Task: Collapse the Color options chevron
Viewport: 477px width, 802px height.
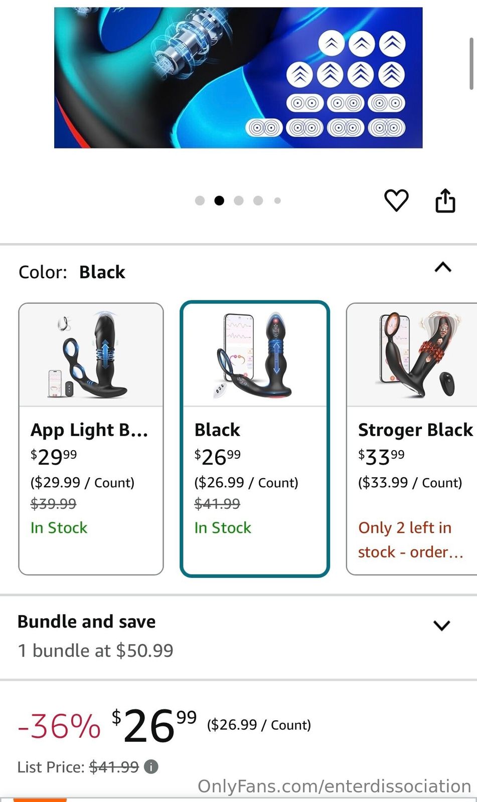Action: pos(442,267)
